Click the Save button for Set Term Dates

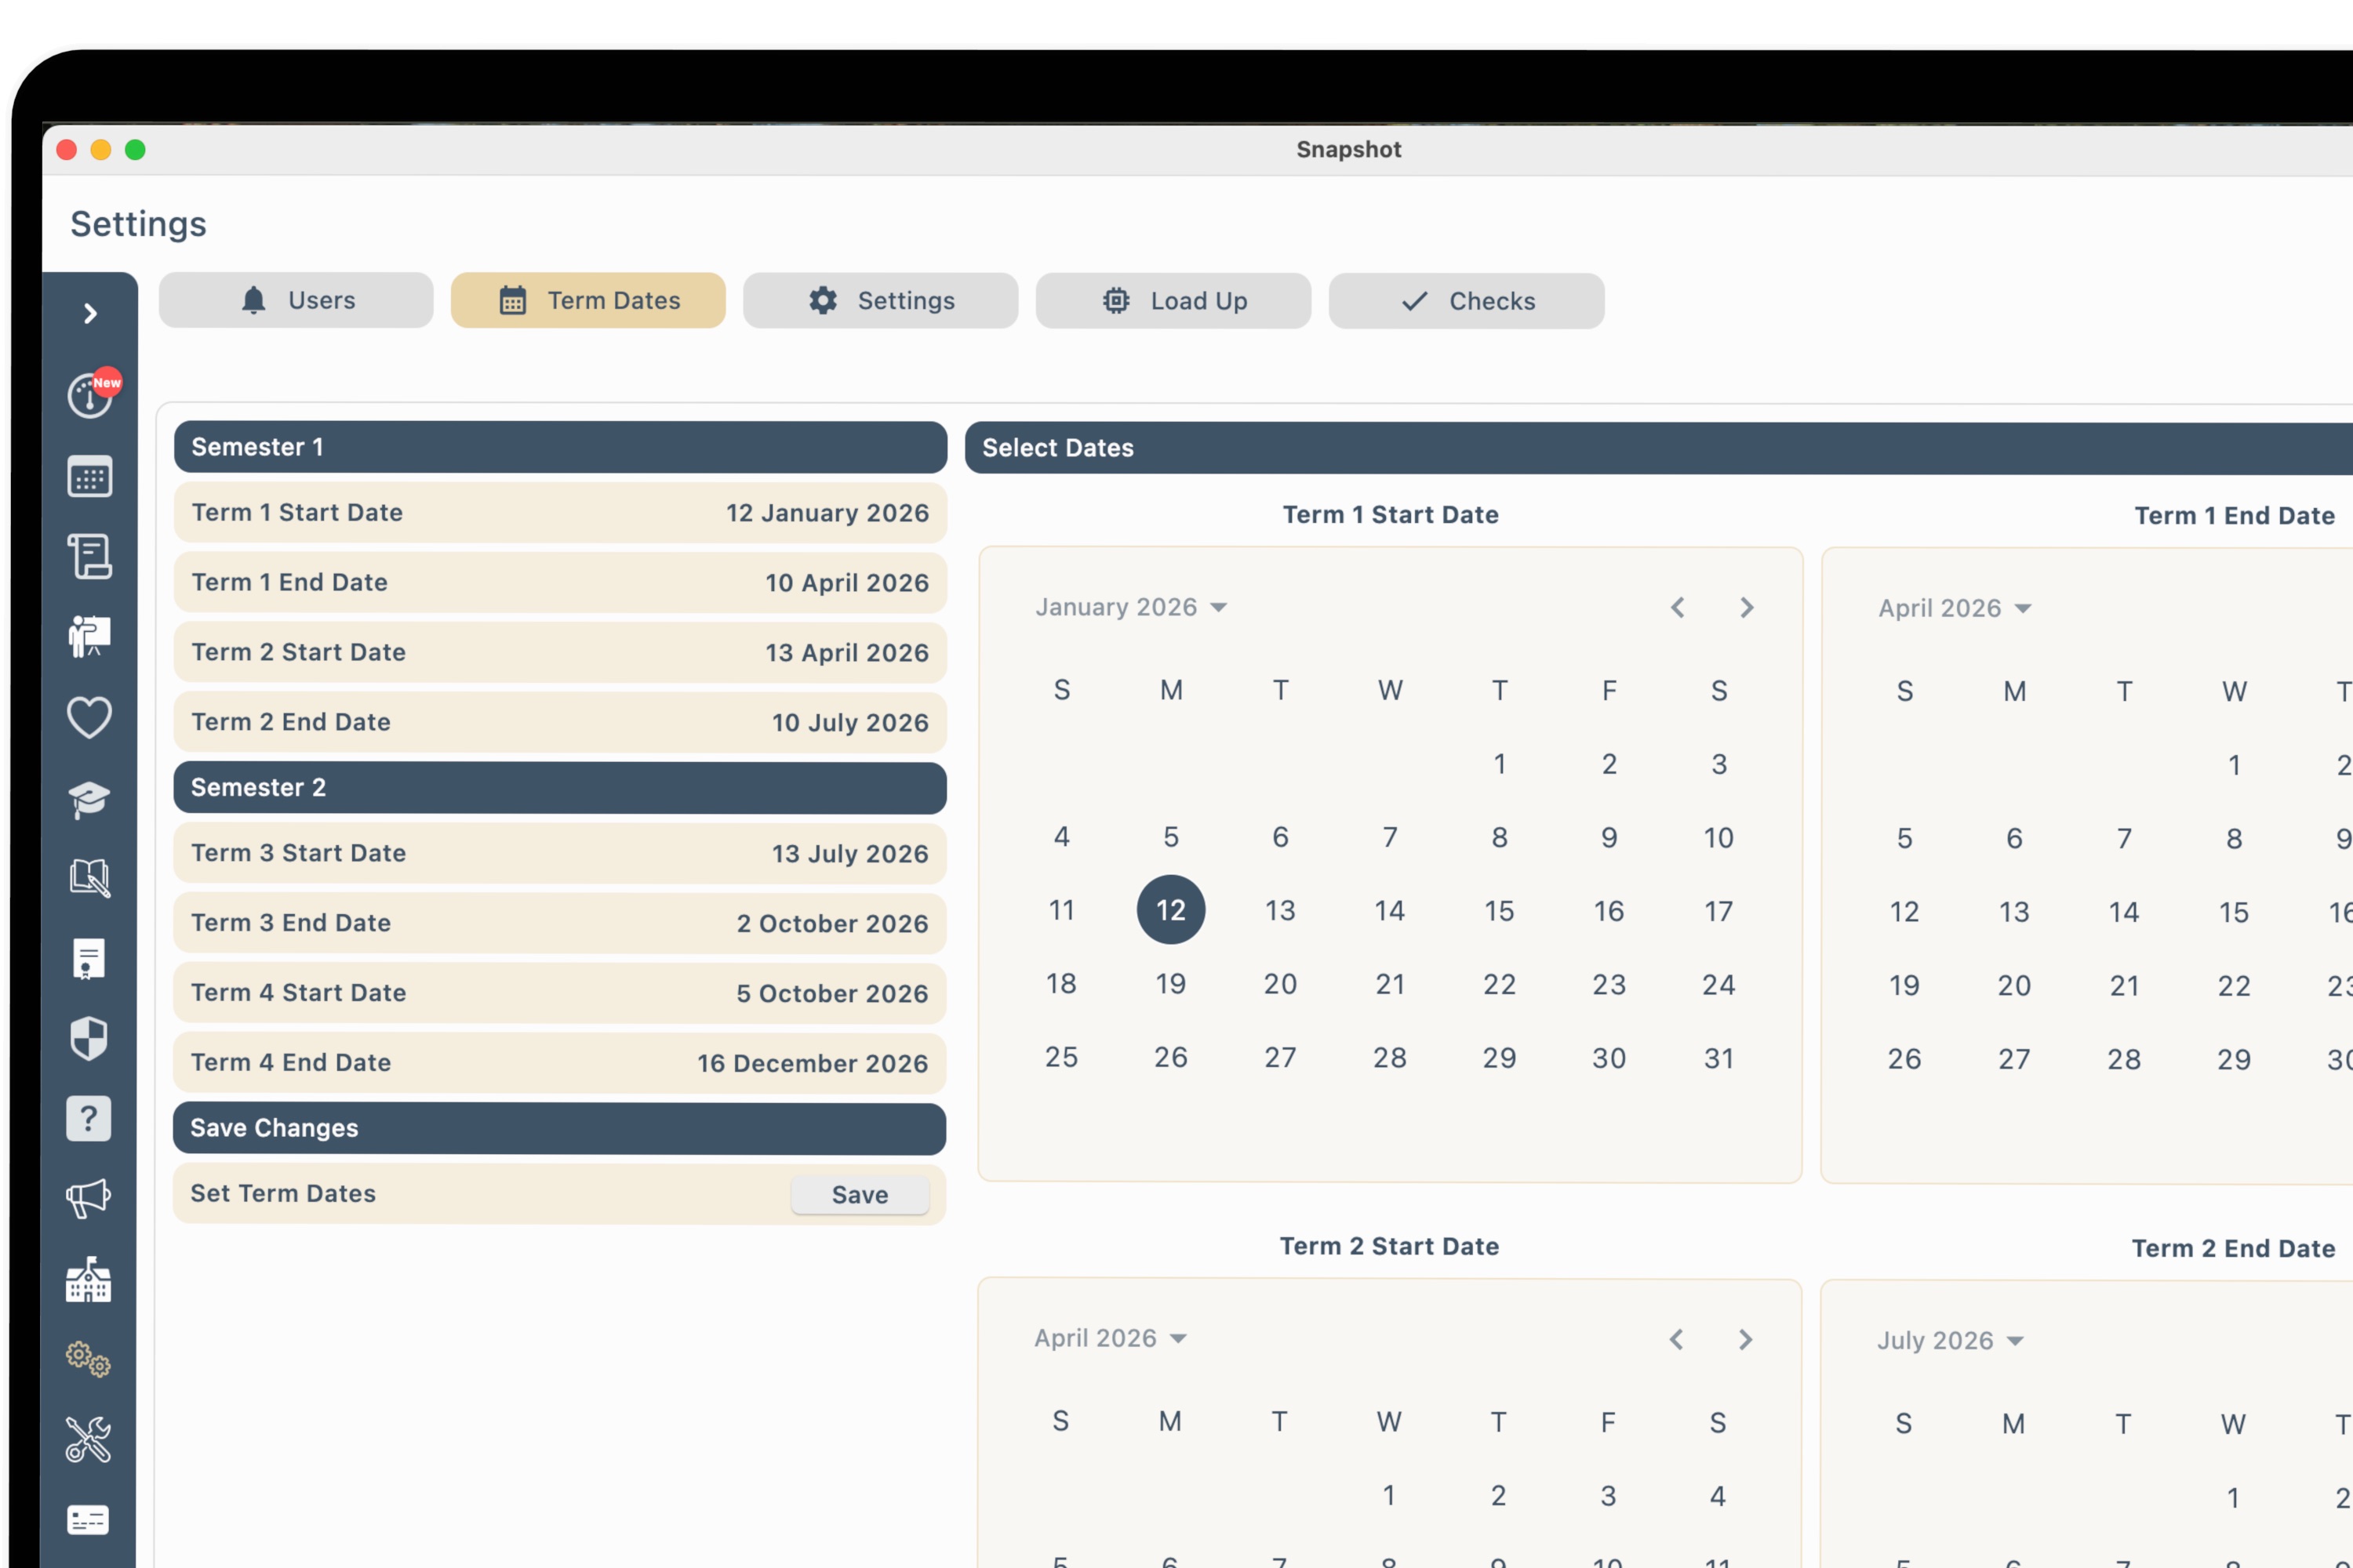tap(860, 1194)
